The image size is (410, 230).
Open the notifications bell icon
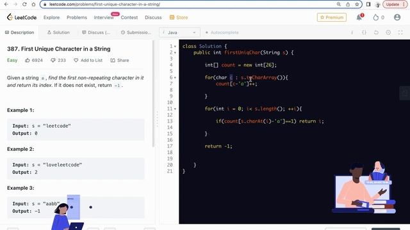point(359,17)
